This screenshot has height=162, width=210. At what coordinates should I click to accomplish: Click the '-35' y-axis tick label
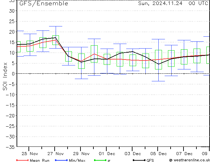tap(10, 147)
